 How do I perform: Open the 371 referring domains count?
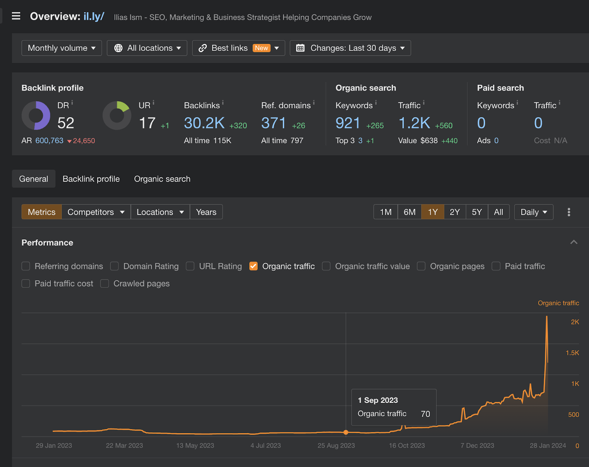click(274, 123)
